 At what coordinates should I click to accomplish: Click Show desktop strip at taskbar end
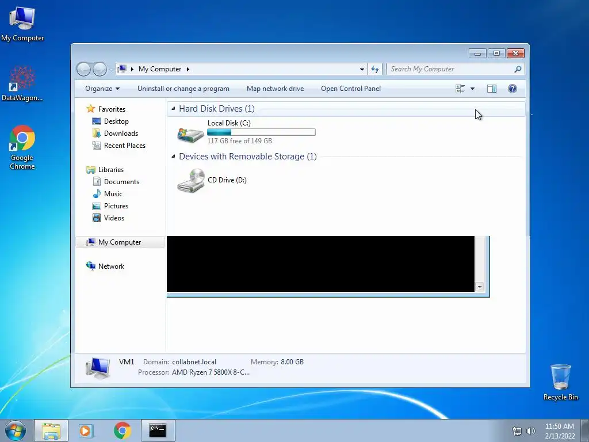coord(585,430)
